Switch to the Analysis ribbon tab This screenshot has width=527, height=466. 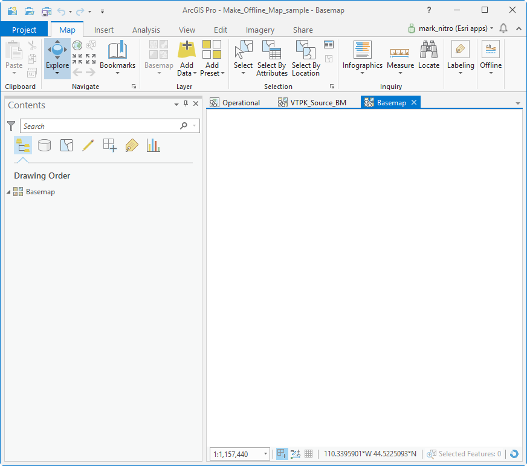pyautogui.click(x=146, y=30)
